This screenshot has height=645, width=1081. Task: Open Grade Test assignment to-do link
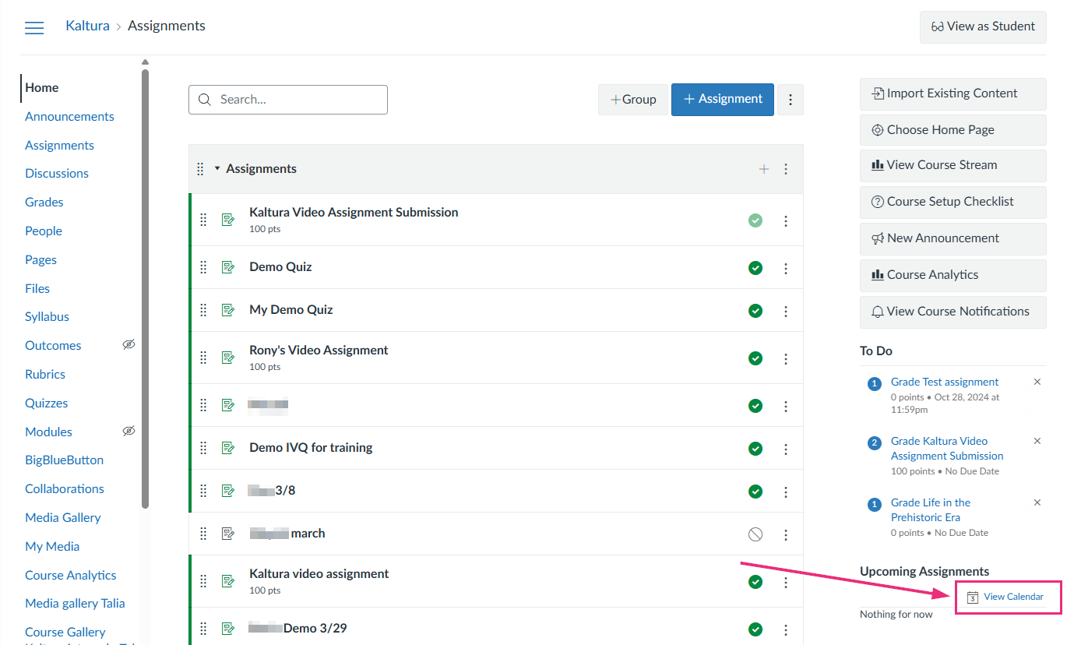pos(945,382)
